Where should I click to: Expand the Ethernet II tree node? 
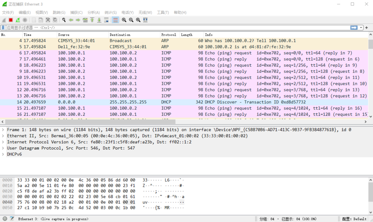3,136
